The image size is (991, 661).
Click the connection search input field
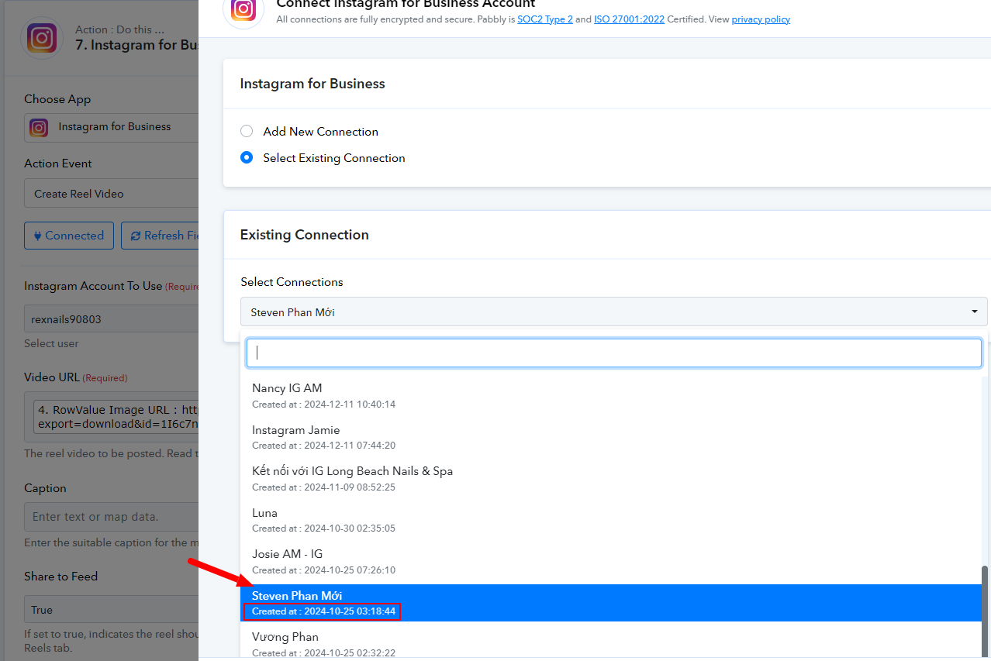click(x=613, y=353)
